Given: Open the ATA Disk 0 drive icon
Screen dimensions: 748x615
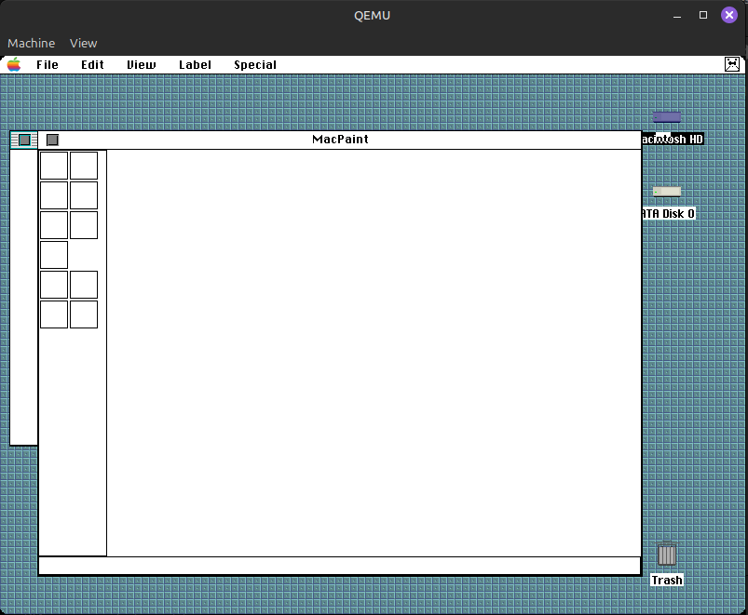Looking at the screenshot, I should pyautogui.click(x=667, y=191).
